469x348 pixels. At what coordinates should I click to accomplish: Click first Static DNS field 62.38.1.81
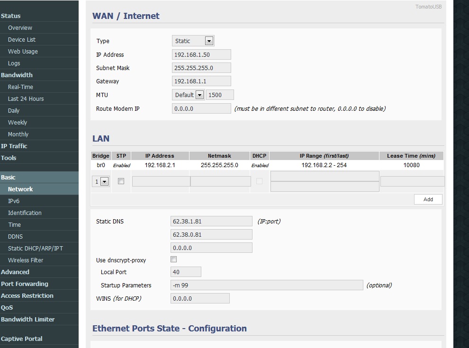pos(211,221)
